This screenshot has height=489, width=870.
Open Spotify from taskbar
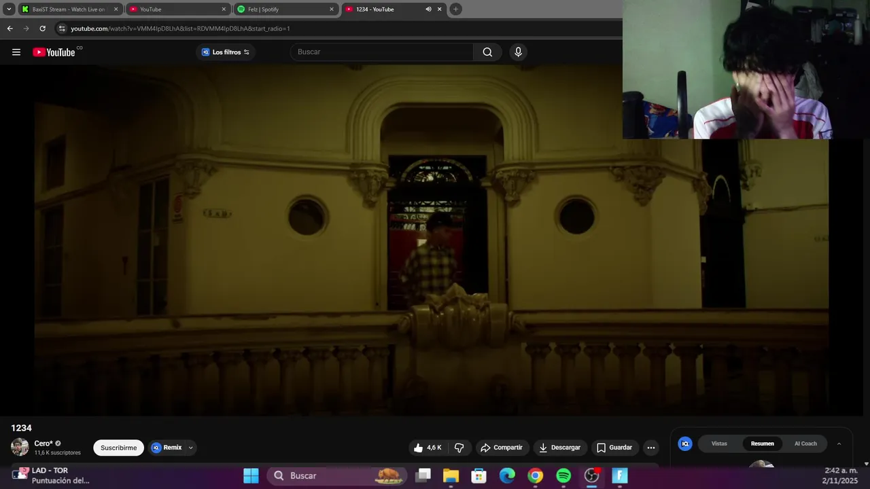563,475
